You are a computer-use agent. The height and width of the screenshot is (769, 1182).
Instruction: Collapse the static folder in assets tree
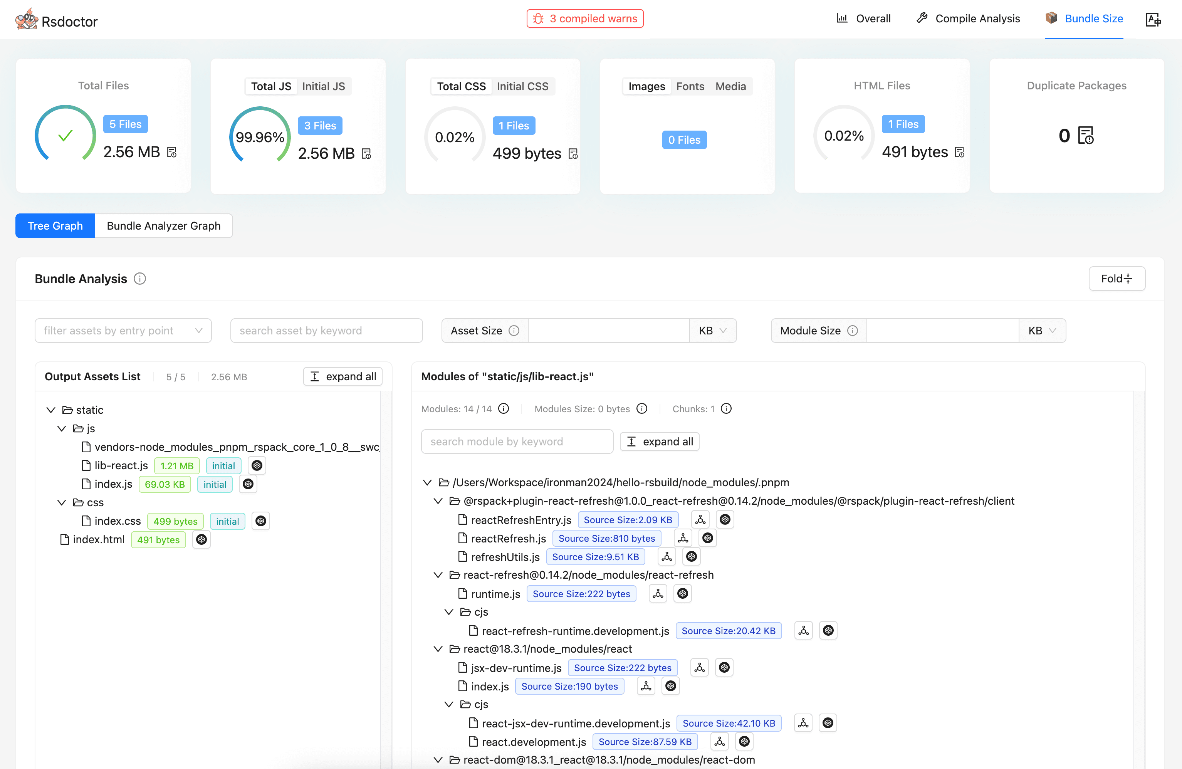tap(50, 410)
